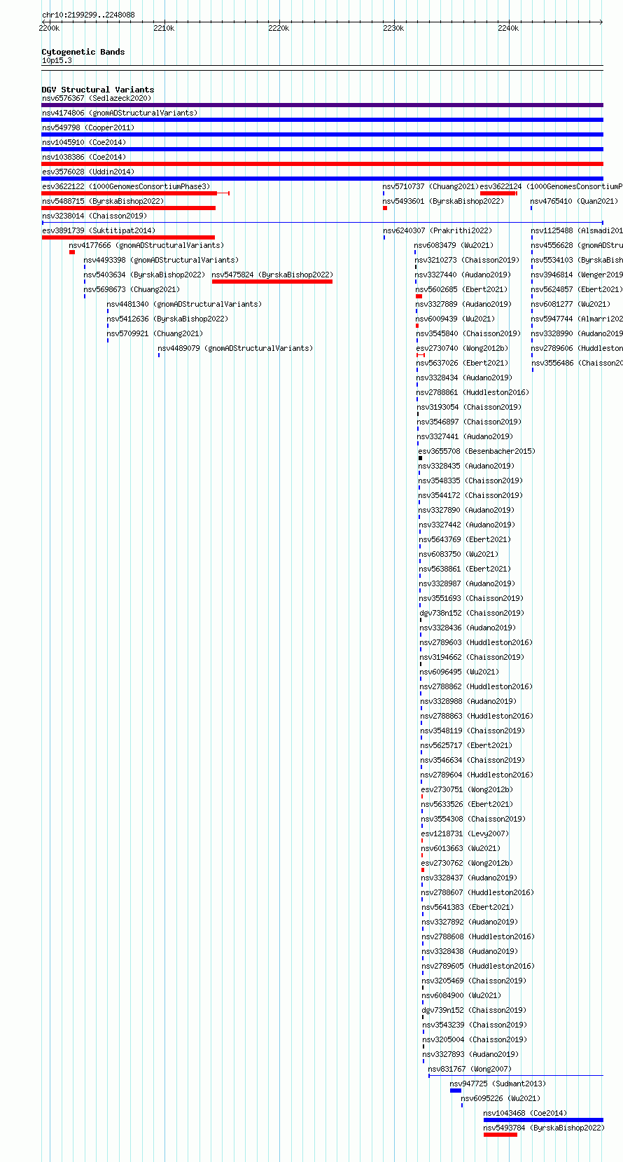Open esv2730762 (Wong2012b) label
Image resolution: width=623 pixels, height=1162 pixels.
[x=467, y=863]
